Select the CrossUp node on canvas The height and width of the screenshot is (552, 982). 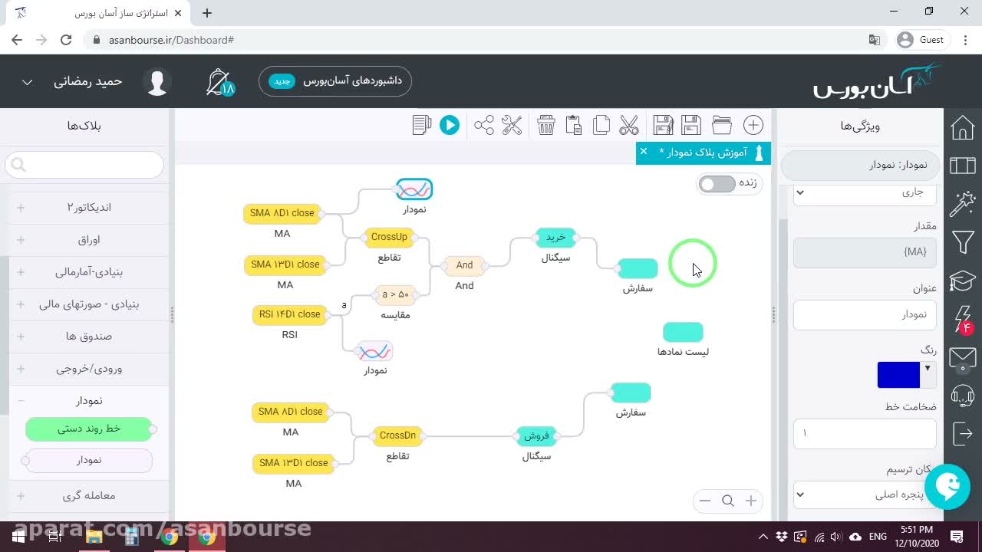pos(389,237)
